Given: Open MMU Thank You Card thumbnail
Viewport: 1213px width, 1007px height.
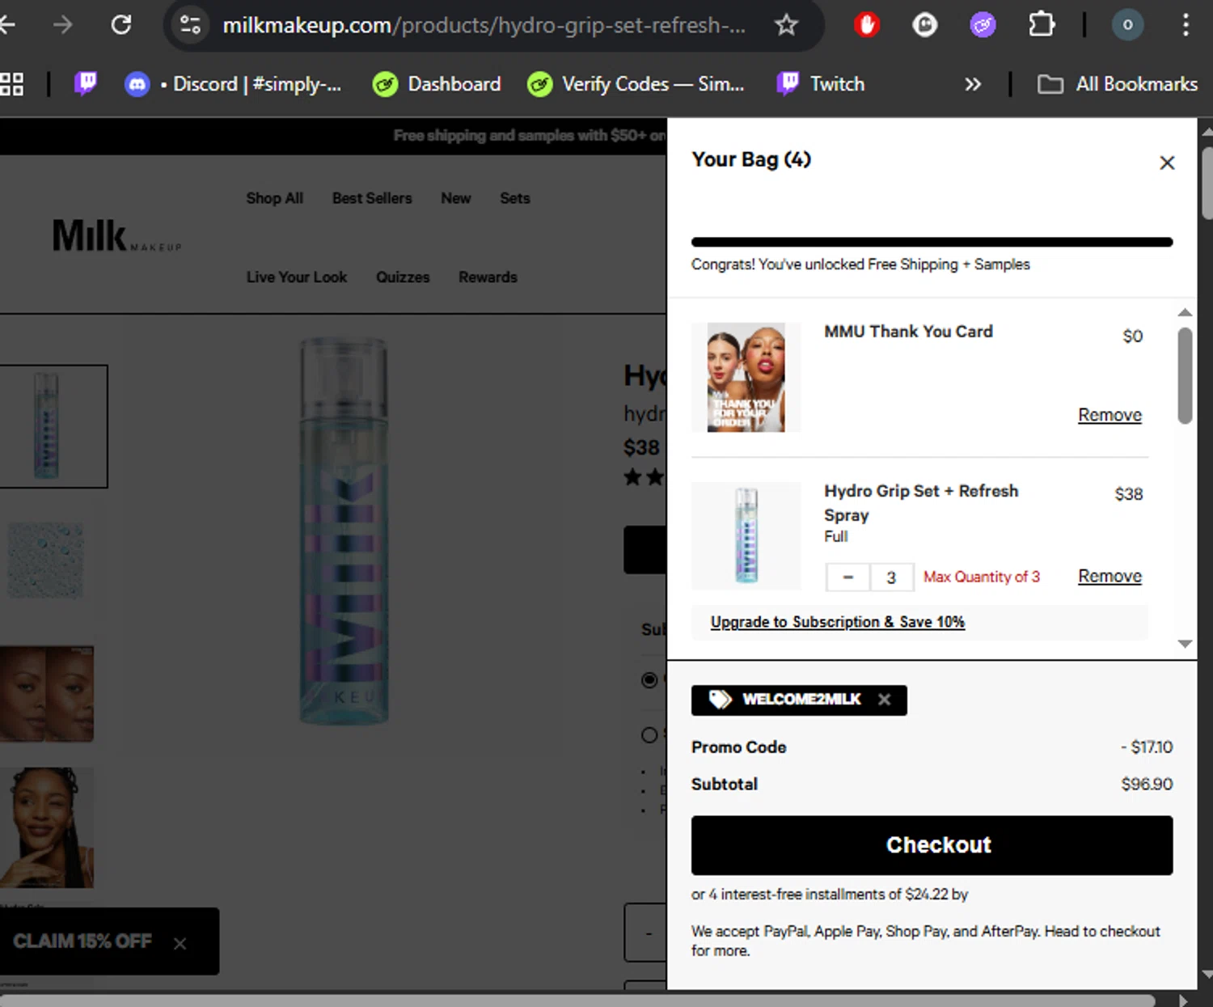Looking at the screenshot, I should 746,378.
